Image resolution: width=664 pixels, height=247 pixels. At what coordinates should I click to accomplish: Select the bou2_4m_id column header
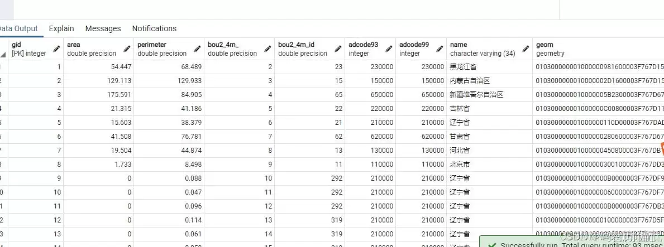[x=309, y=49]
